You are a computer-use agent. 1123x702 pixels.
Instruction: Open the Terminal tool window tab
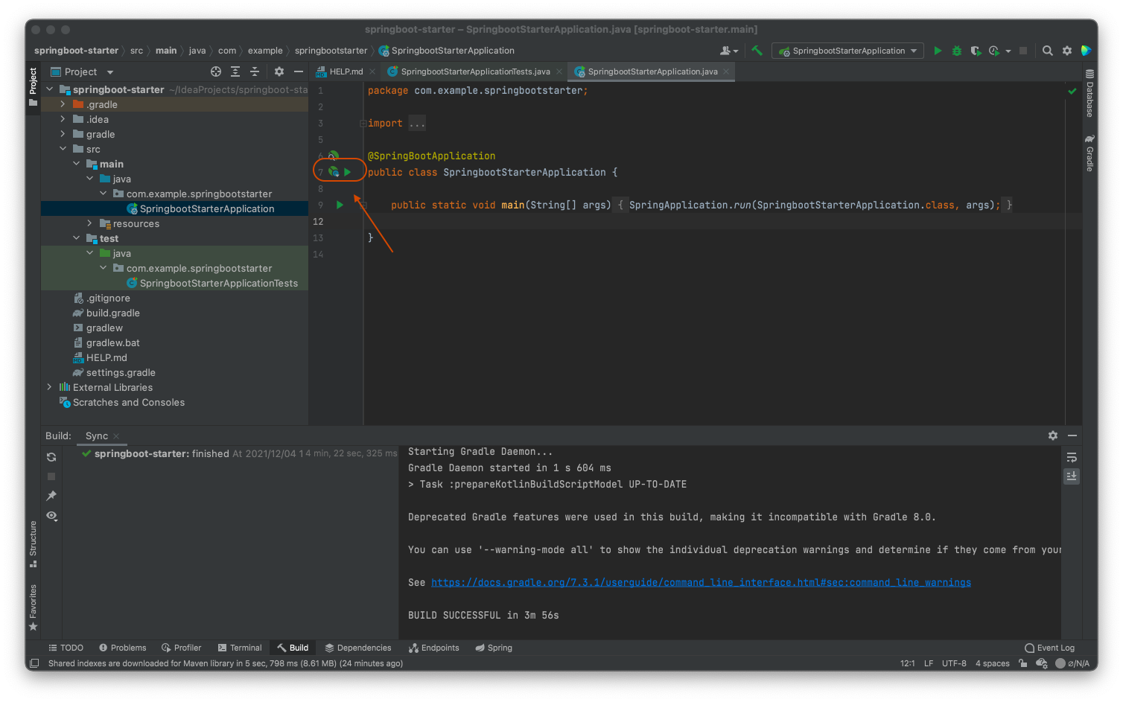tap(240, 648)
